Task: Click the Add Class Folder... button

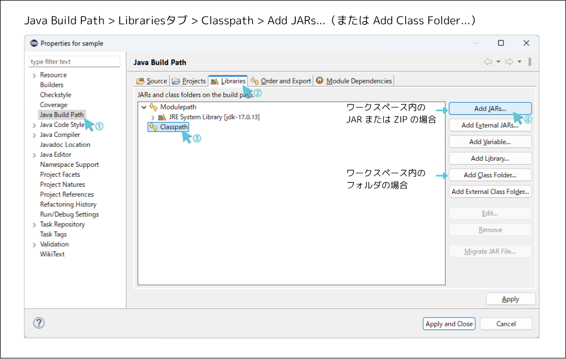Action: 490,175
